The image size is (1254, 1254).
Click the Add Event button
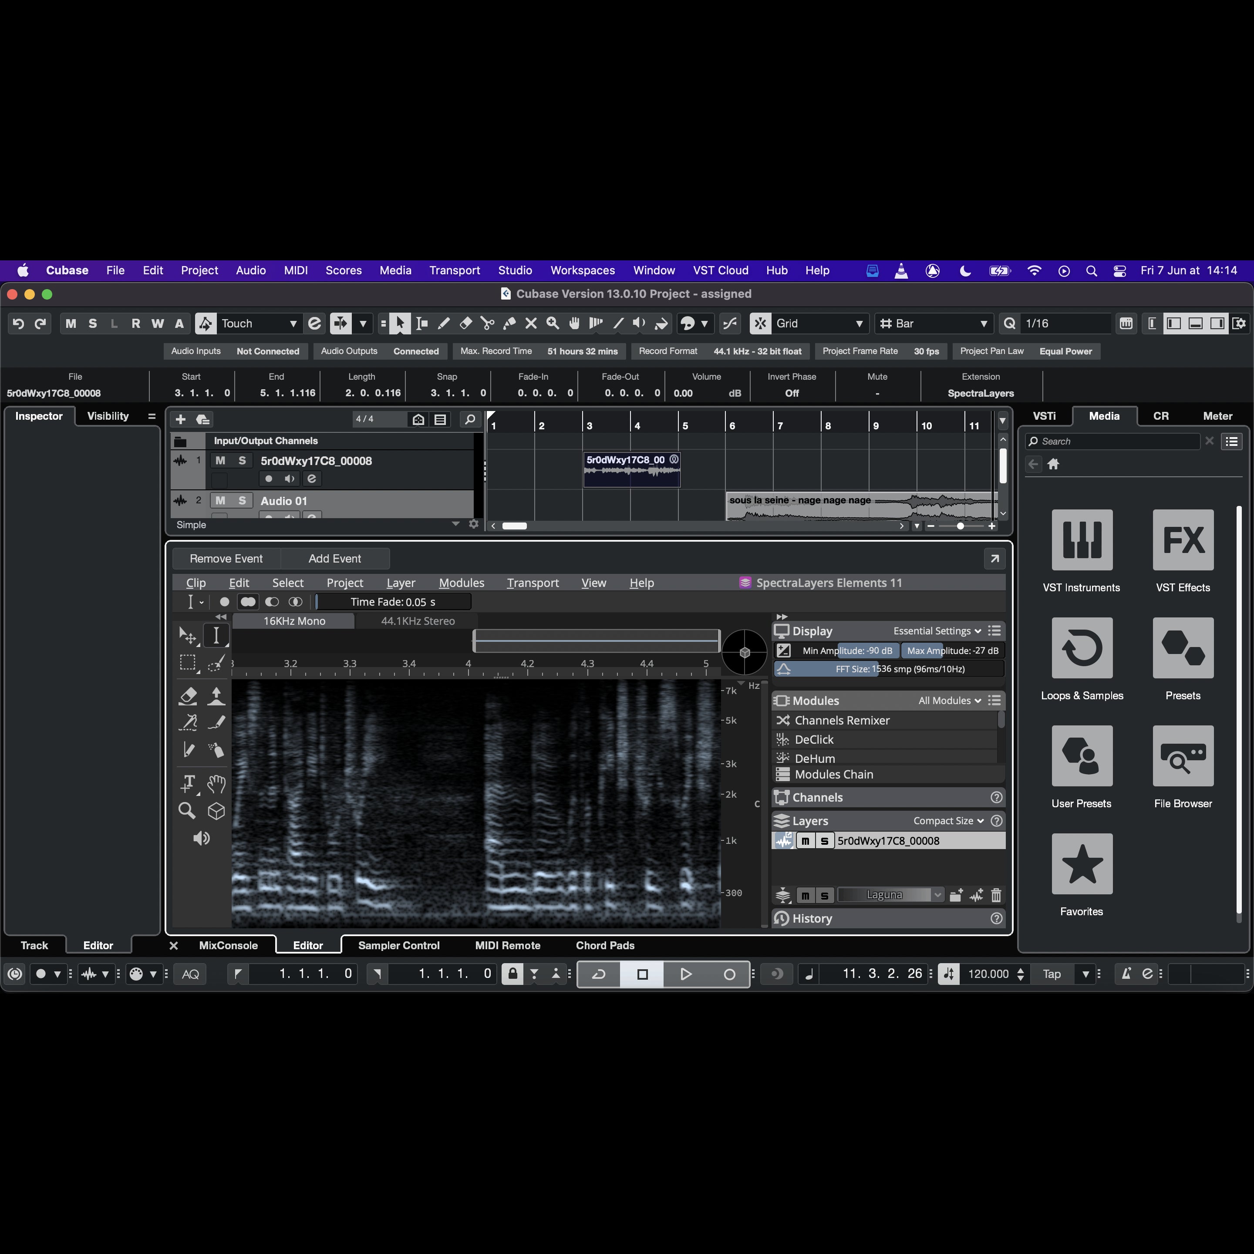point(335,558)
